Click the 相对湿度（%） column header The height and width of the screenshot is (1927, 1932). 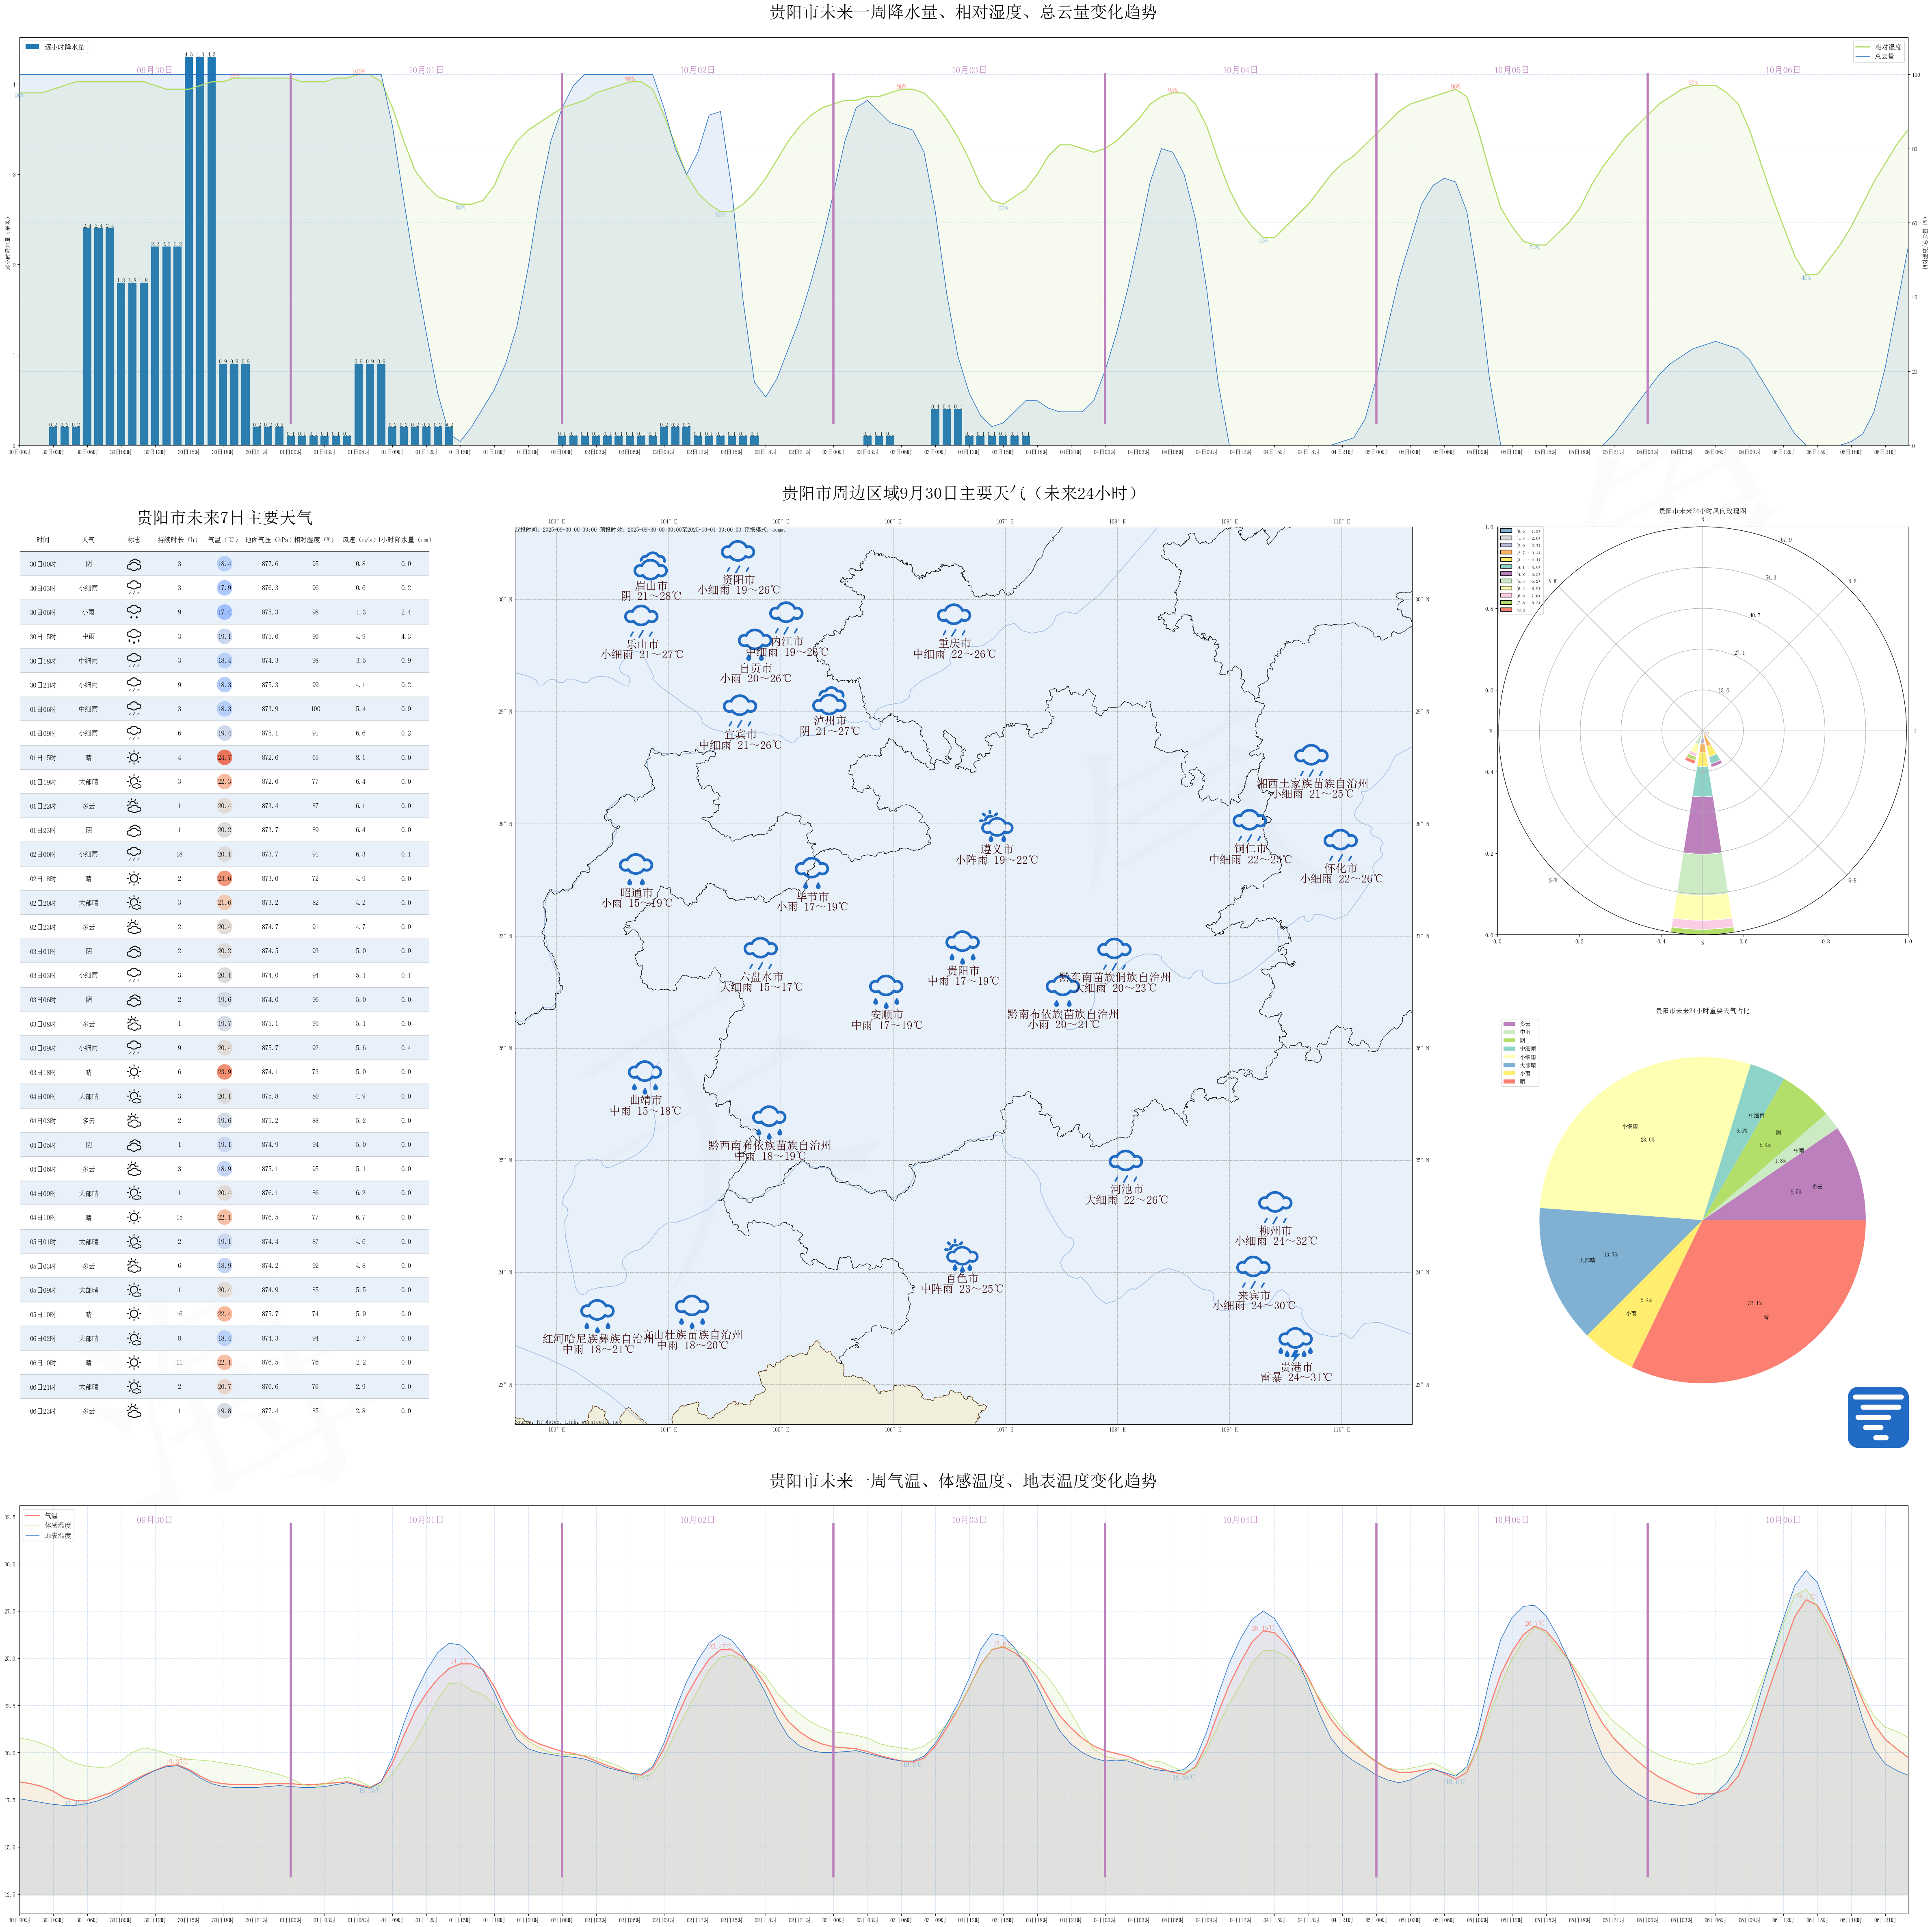(315, 540)
